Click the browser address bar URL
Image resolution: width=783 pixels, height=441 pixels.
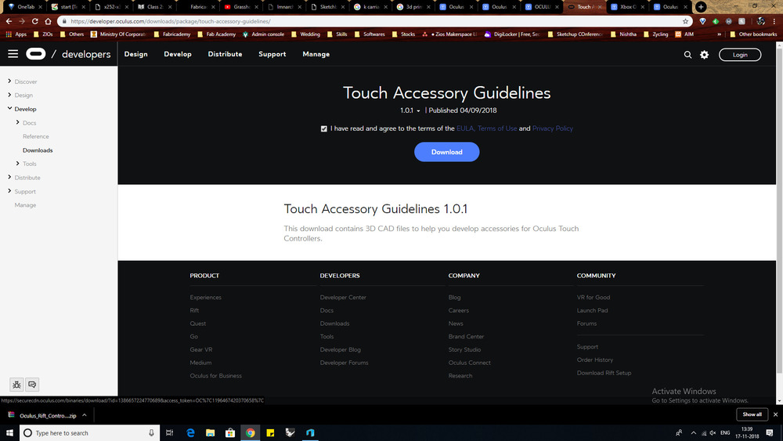click(170, 21)
